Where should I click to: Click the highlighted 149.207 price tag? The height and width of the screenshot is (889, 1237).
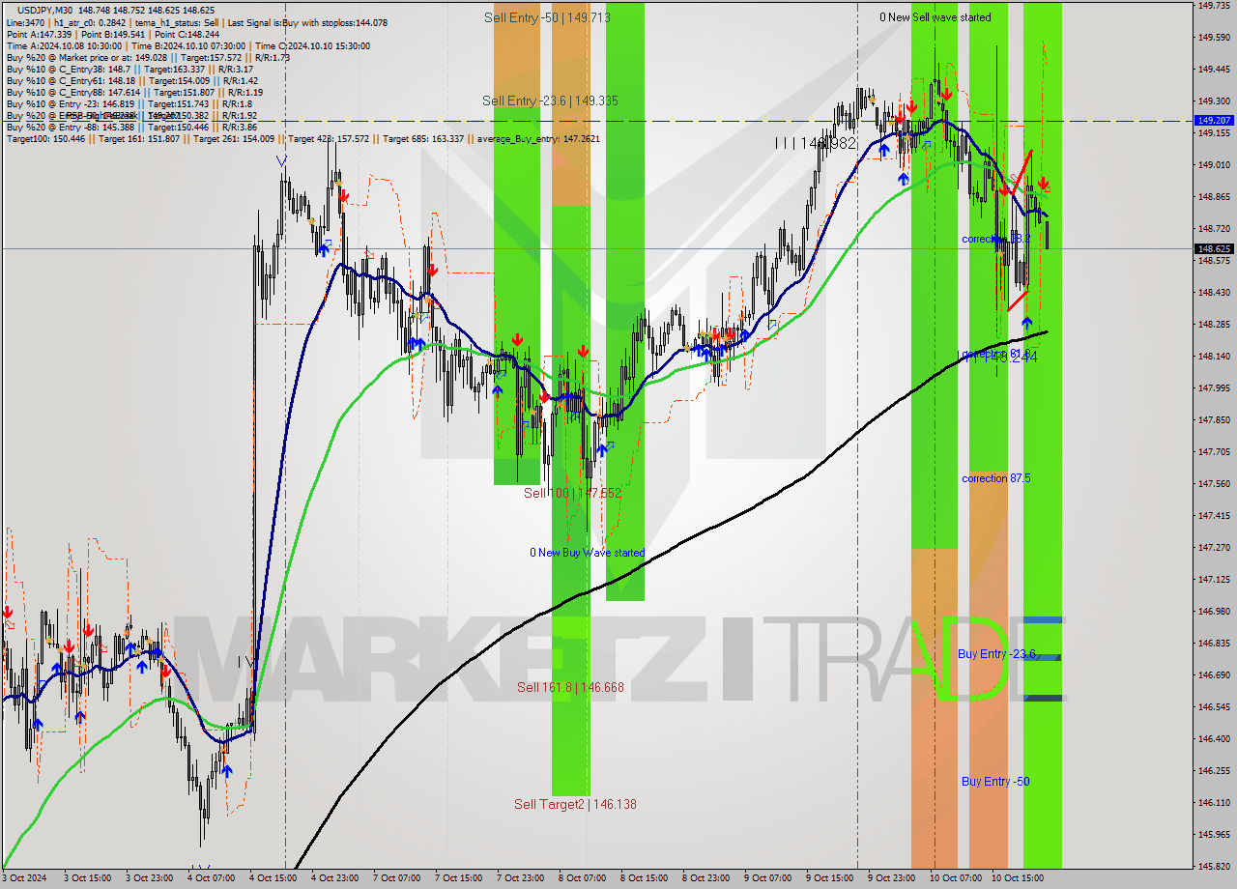[1214, 121]
